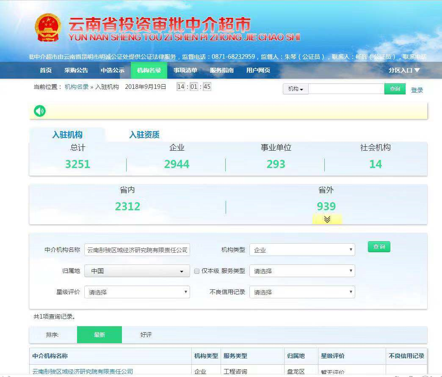Click the top search bar 查询 button
The height and width of the screenshot is (377, 442).
point(395,89)
